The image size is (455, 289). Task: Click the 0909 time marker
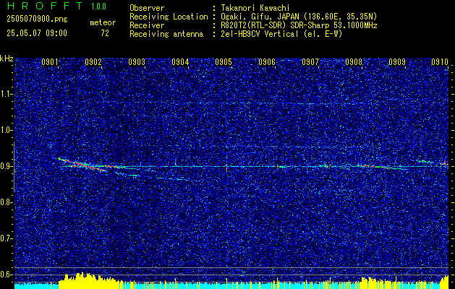tap(397, 62)
